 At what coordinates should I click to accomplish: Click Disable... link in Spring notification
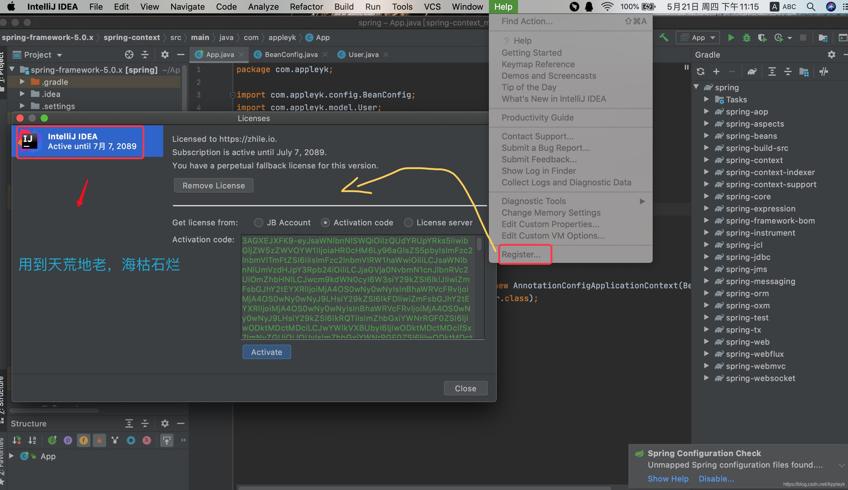click(716, 478)
